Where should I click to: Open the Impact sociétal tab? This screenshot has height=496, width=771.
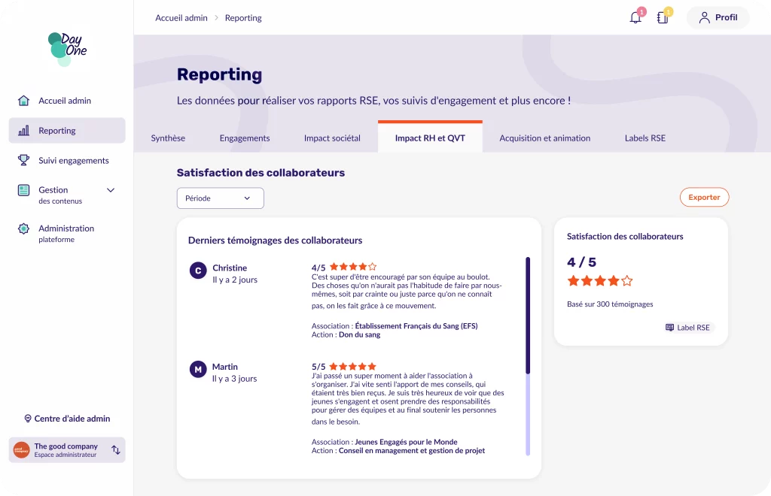click(332, 138)
